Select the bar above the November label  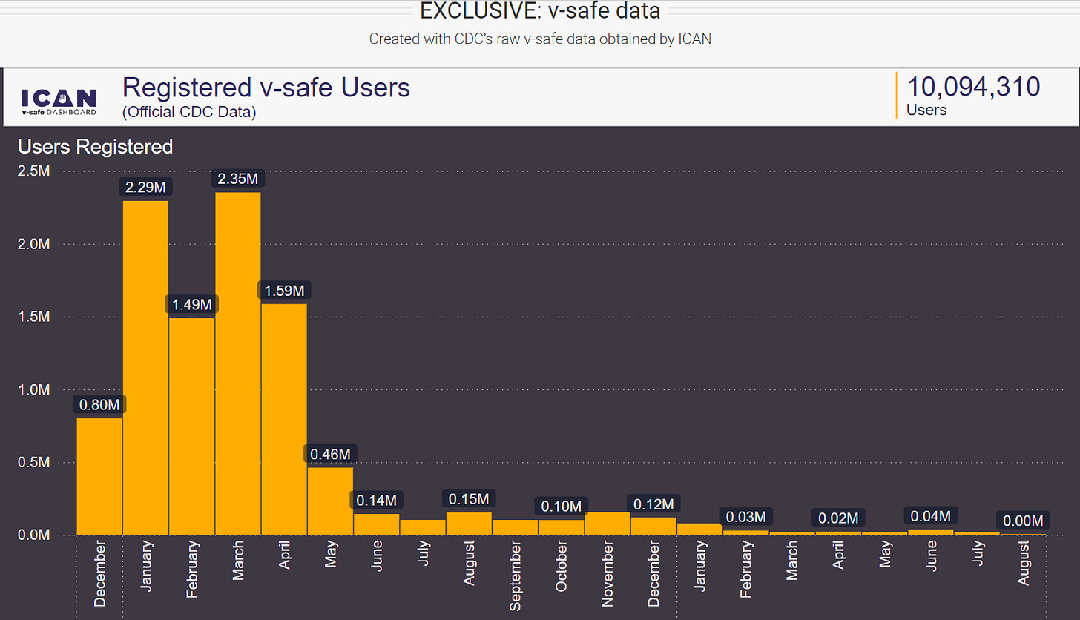[607, 524]
